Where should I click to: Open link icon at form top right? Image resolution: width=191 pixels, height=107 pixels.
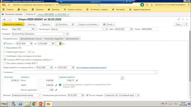(179, 19)
